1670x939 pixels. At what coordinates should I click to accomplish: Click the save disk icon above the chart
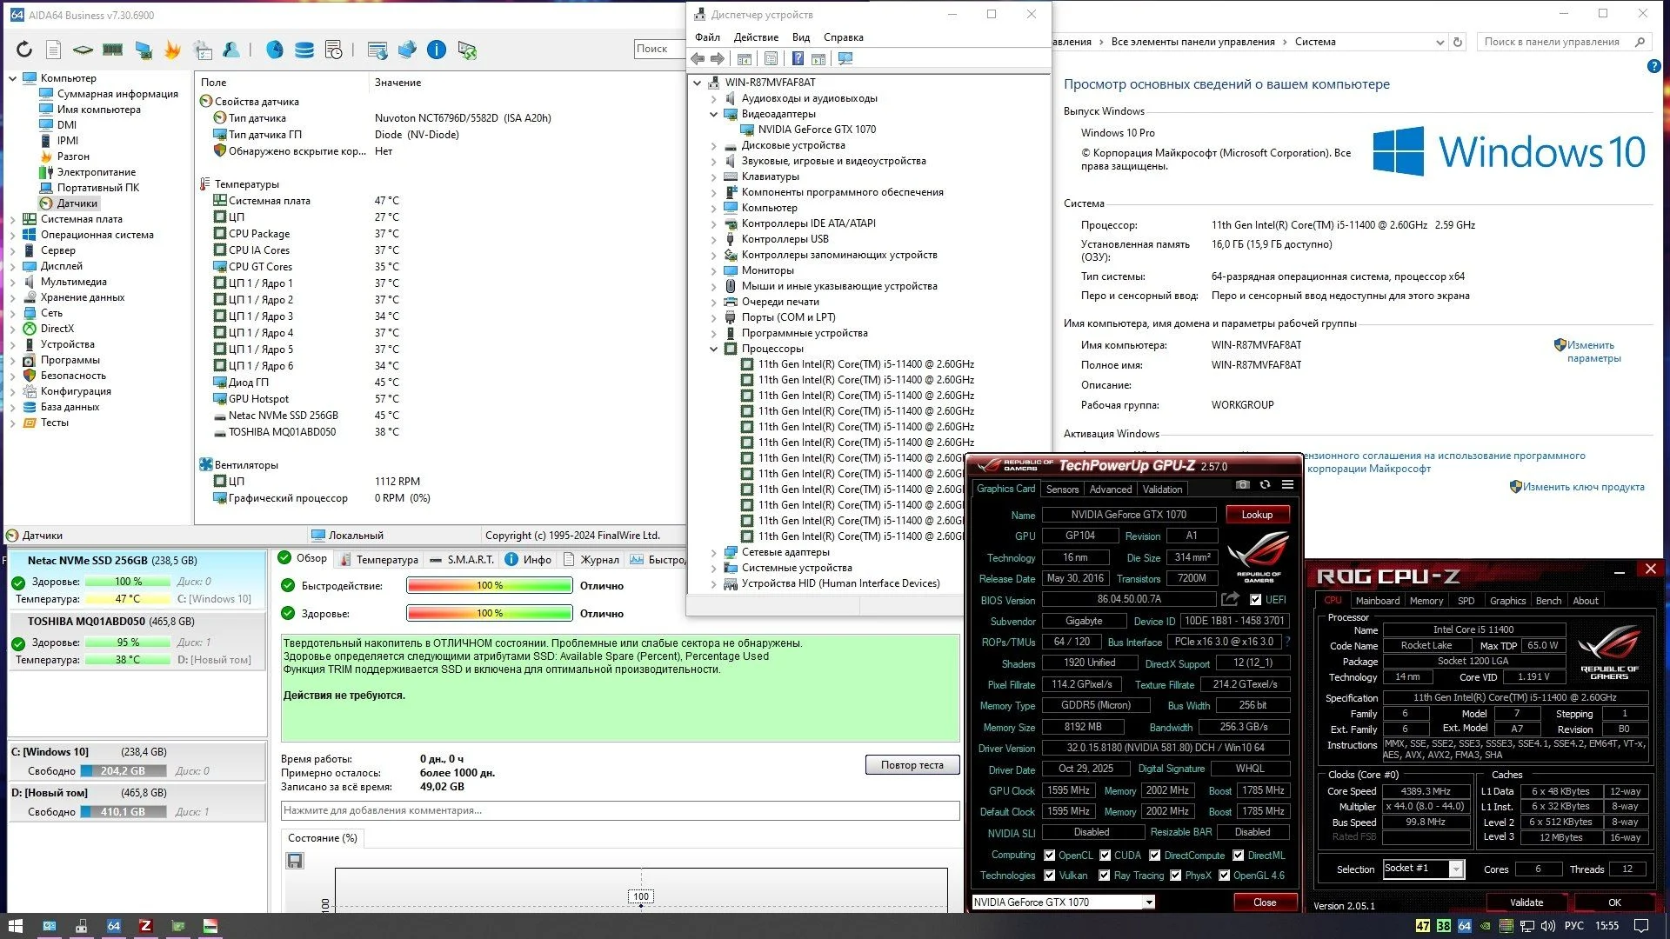click(295, 861)
